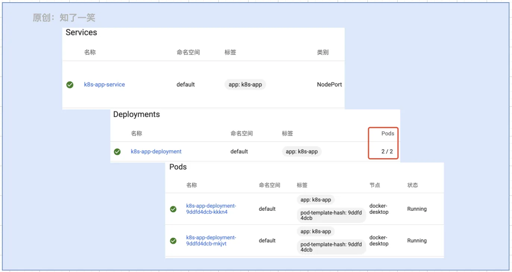
Task: Click the Pods column header in Deployments
Action: tap(388, 133)
